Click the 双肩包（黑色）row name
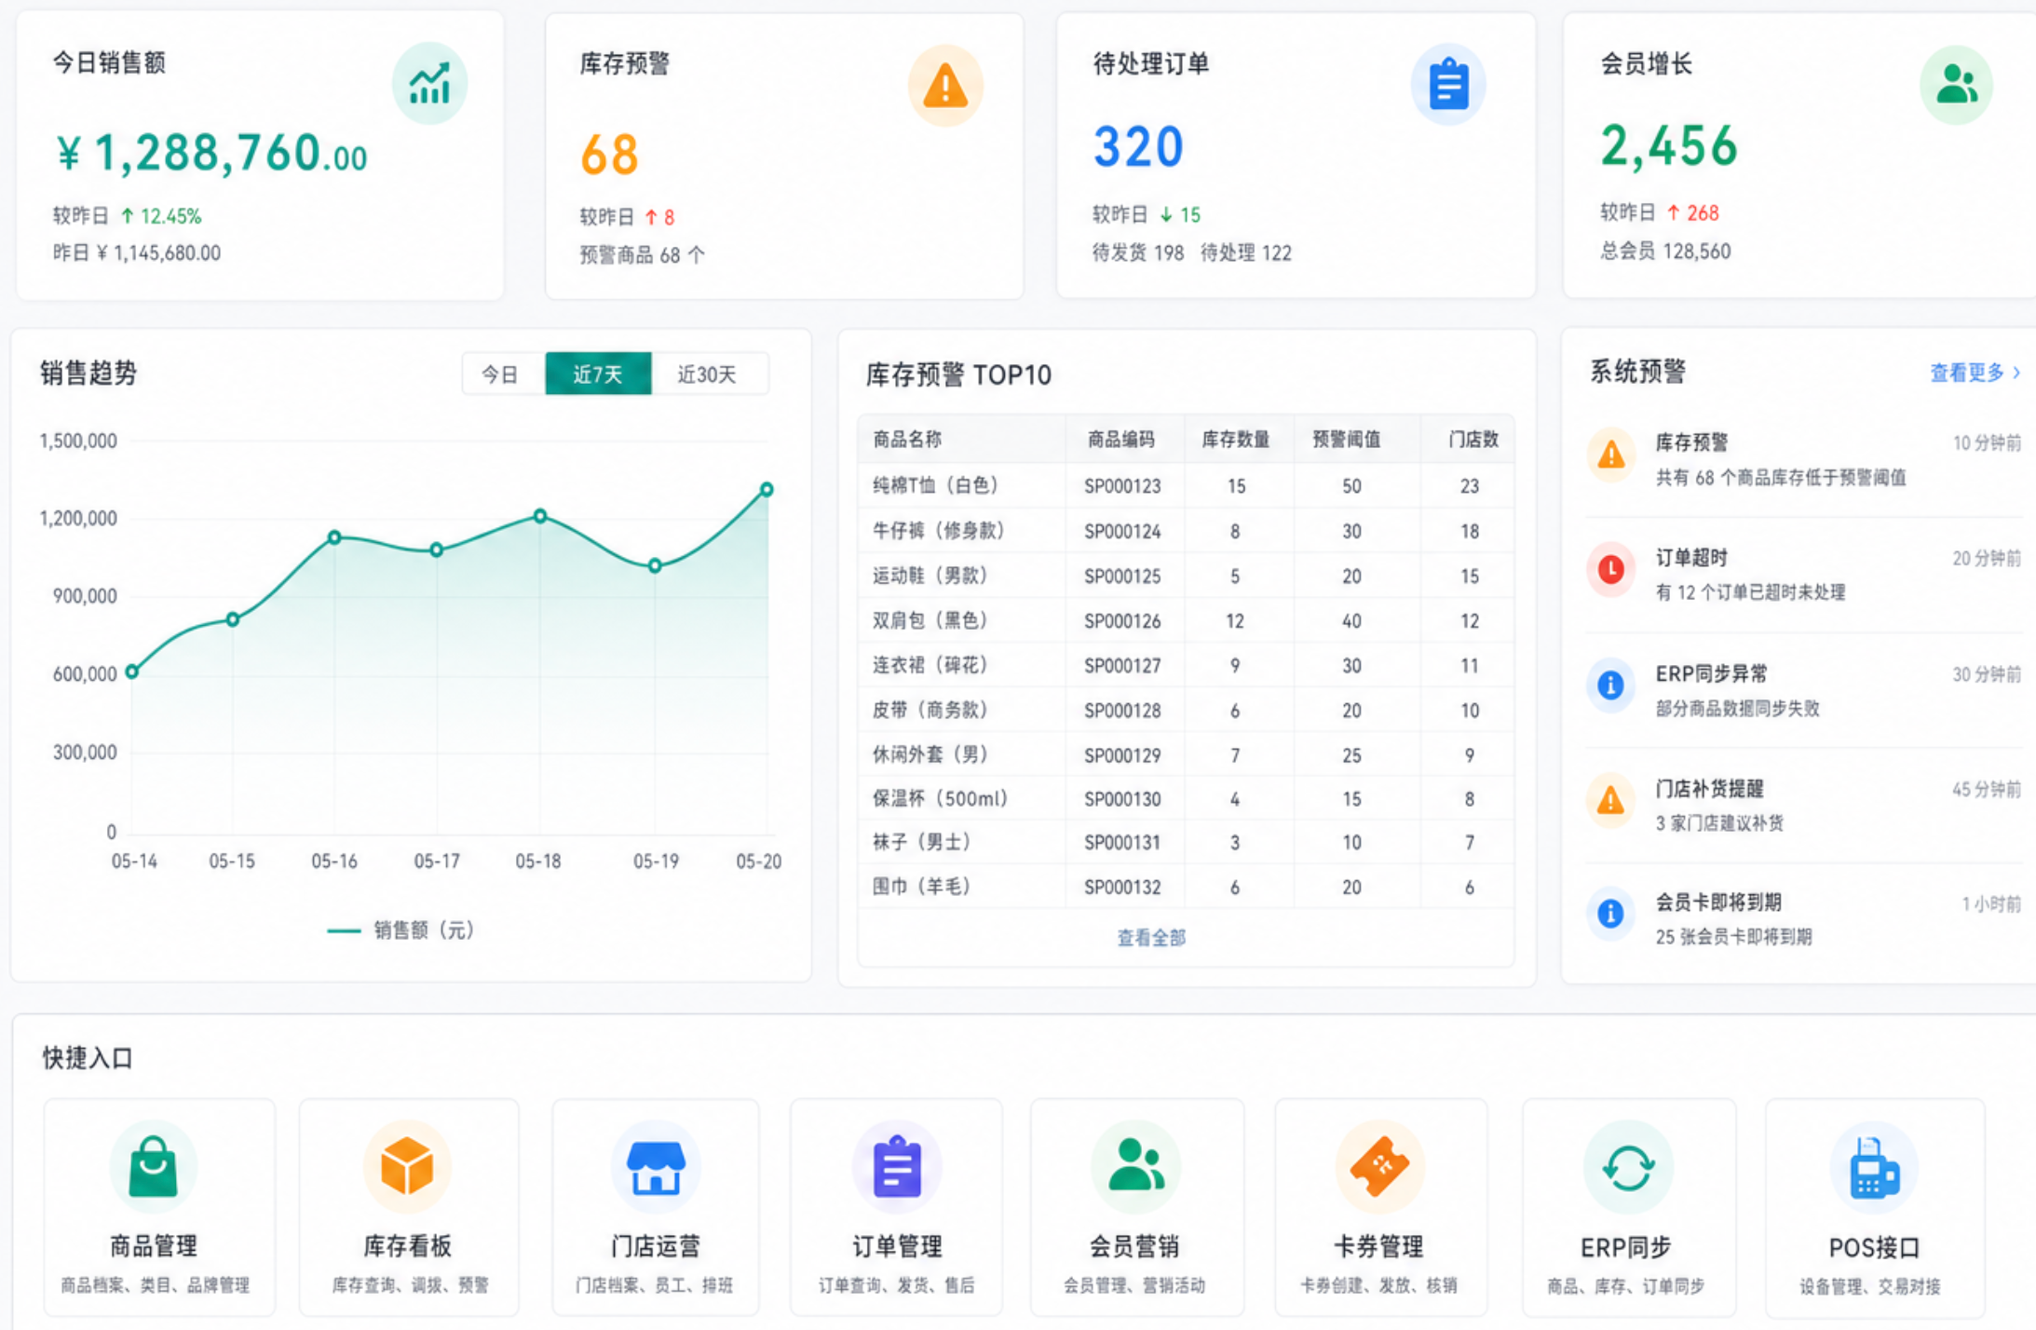Image resolution: width=2036 pixels, height=1330 pixels. click(930, 620)
